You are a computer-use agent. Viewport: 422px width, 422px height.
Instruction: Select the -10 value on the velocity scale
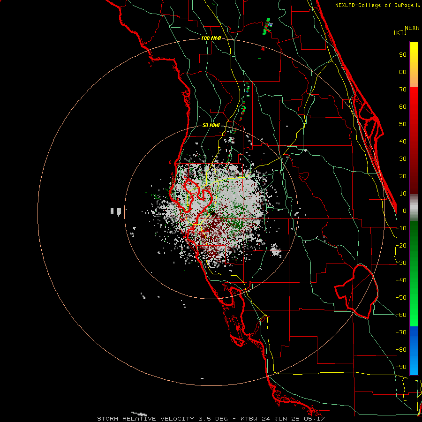[401, 228]
